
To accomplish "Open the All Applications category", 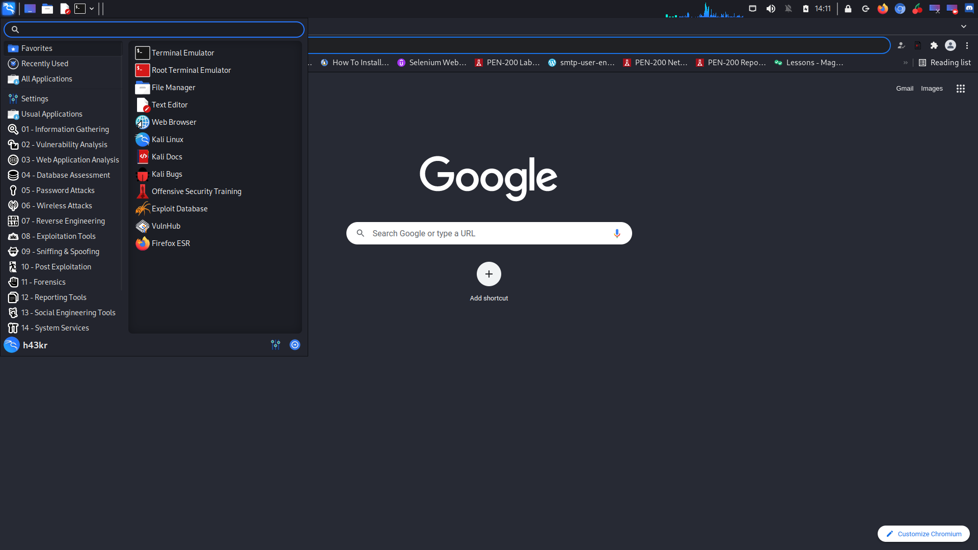I will pos(46,79).
